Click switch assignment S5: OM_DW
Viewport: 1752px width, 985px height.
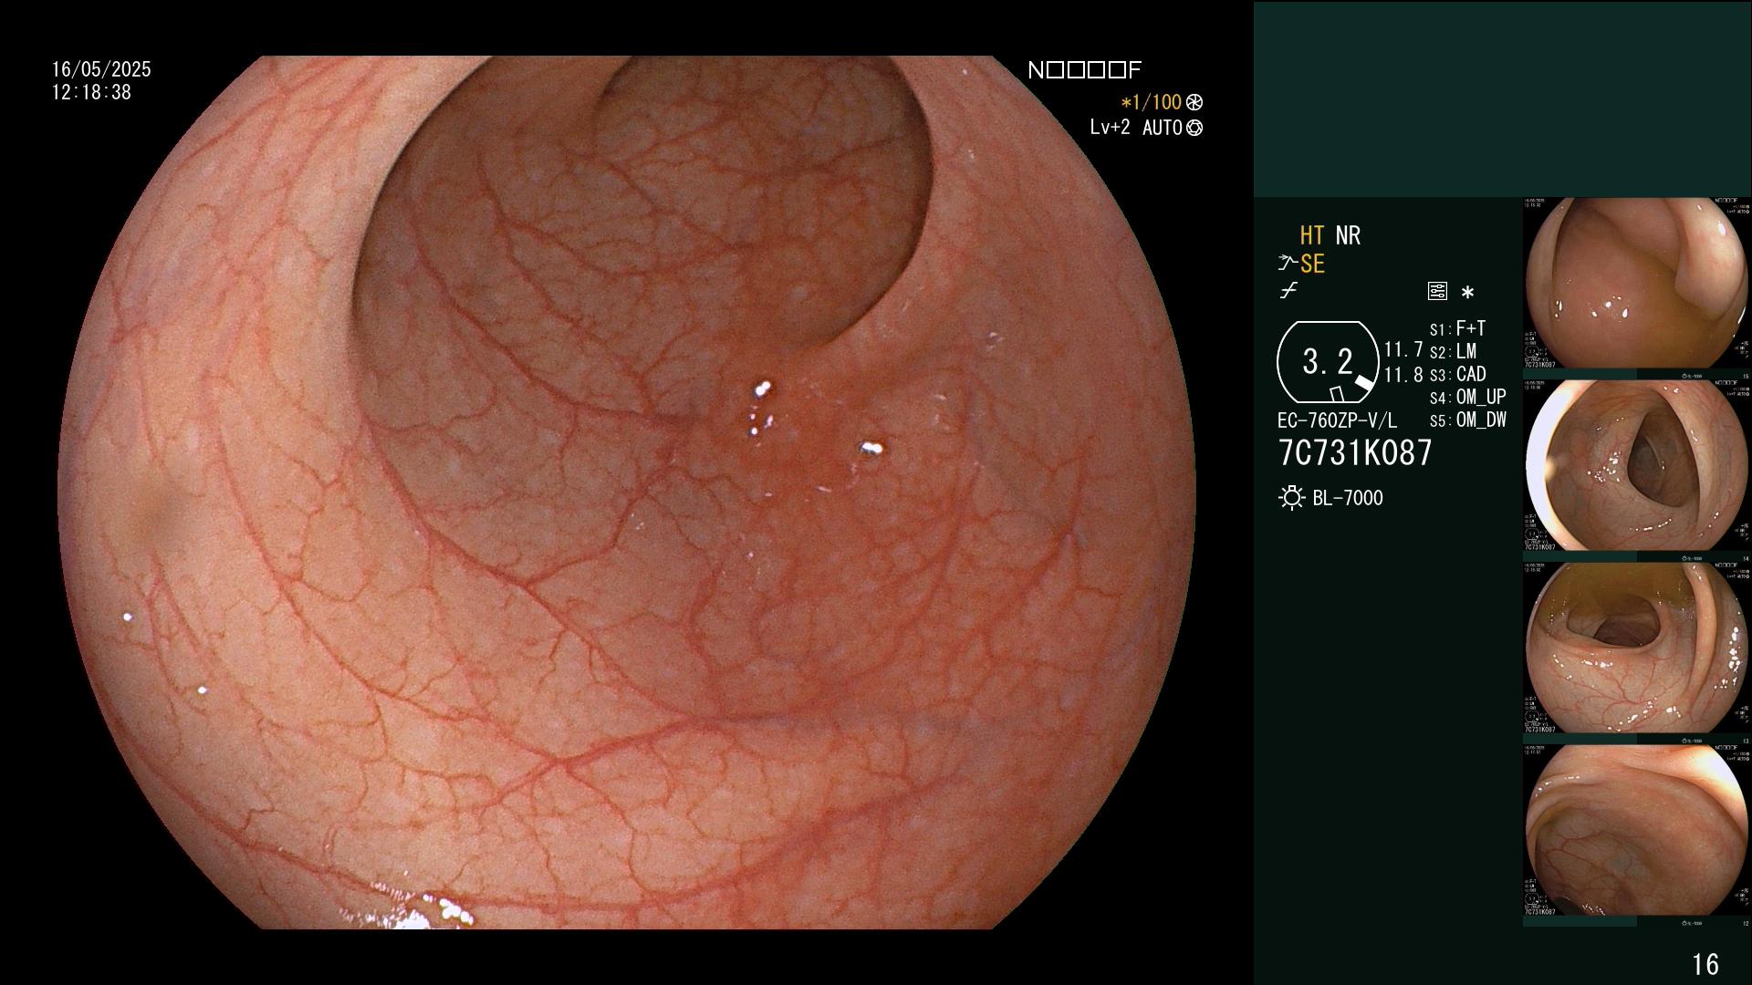(x=1467, y=420)
